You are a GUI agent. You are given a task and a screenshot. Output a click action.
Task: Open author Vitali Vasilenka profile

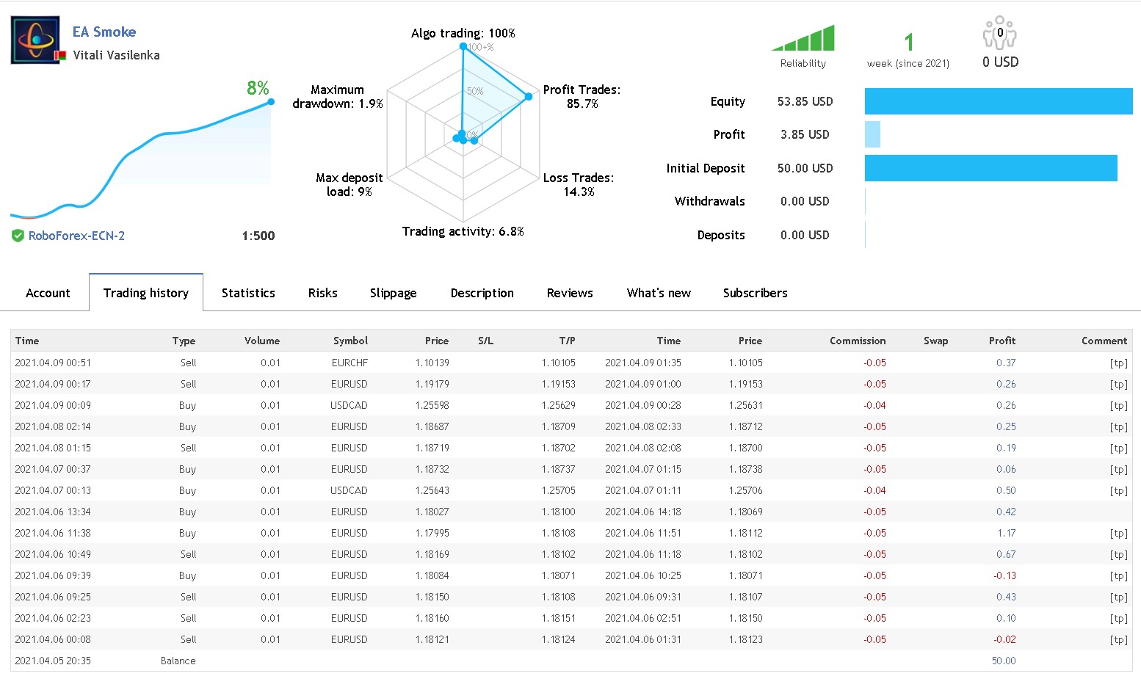(x=116, y=55)
